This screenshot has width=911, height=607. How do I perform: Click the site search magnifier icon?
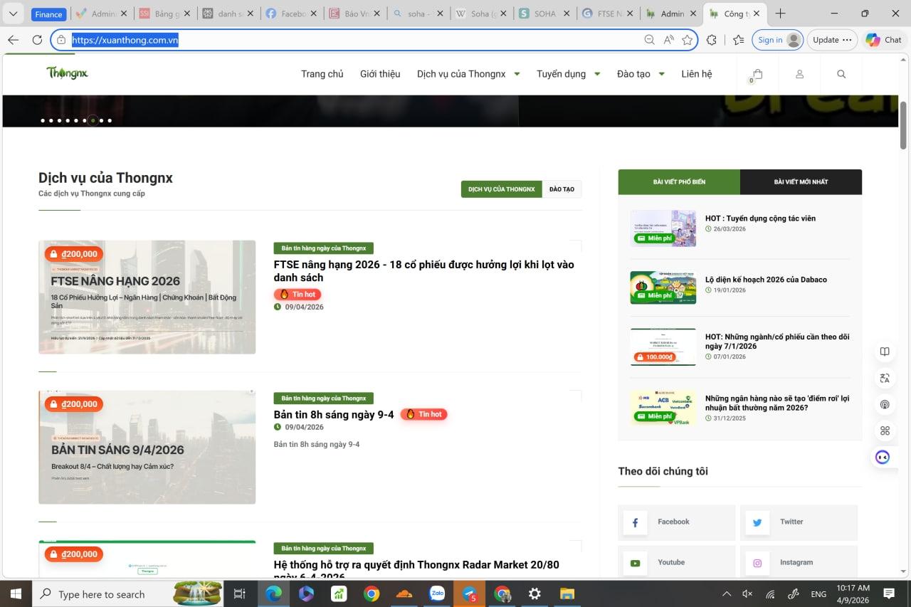point(841,74)
